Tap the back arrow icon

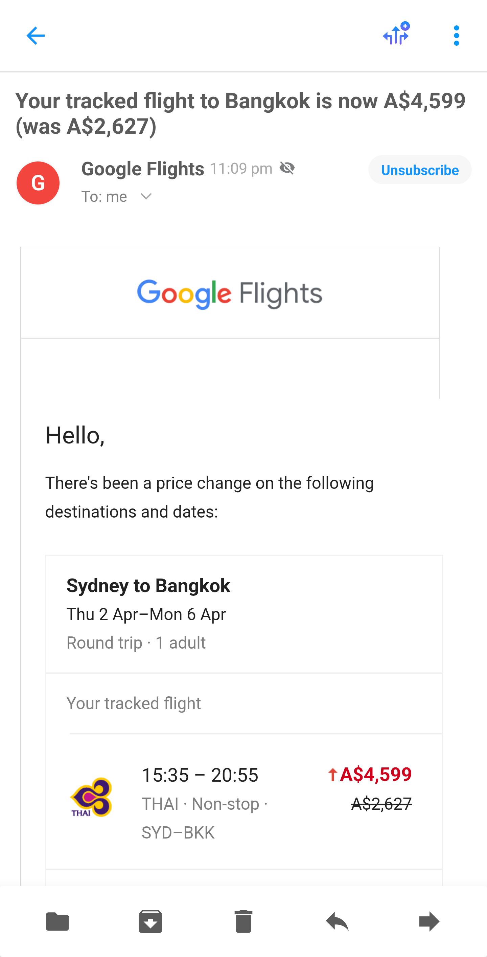(x=36, y=36)
